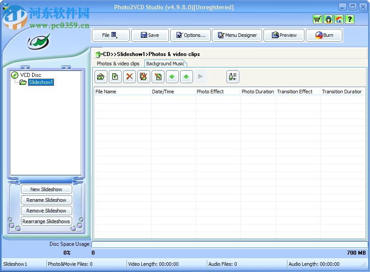The height and width of the screenshot is (272, 370).
Task: Remove the selected photo
Action: pos(129,76)
